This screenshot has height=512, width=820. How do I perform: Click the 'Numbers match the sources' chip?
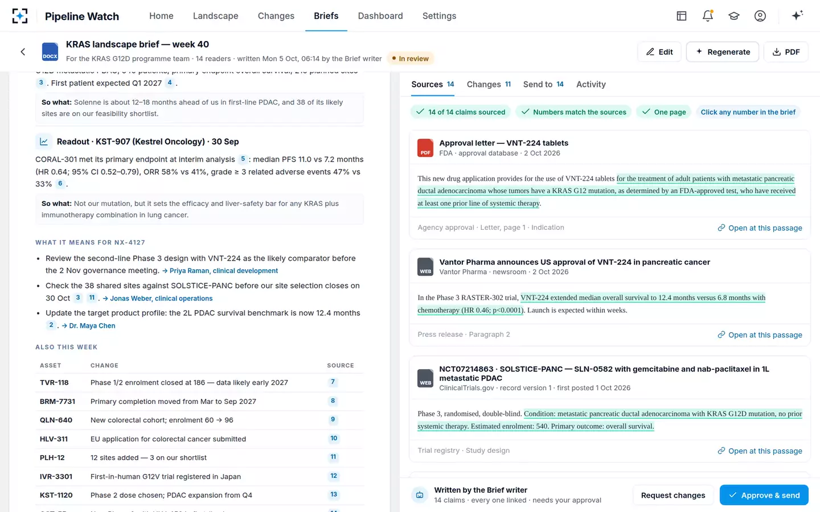pos(573,112)
